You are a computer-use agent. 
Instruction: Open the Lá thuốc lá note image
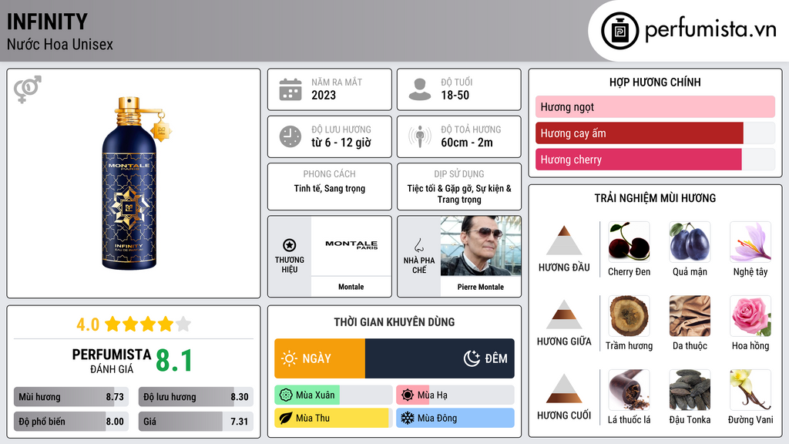pyautogui.click(x=629, y=390)
